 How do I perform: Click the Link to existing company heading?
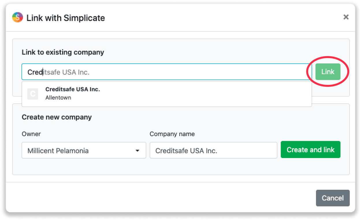(63, 52)
